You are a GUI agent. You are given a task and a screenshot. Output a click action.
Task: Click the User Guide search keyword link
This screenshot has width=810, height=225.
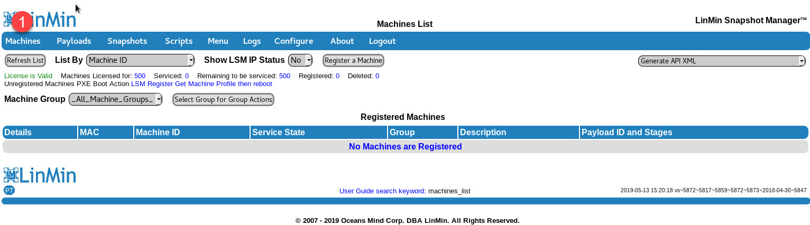382,191
